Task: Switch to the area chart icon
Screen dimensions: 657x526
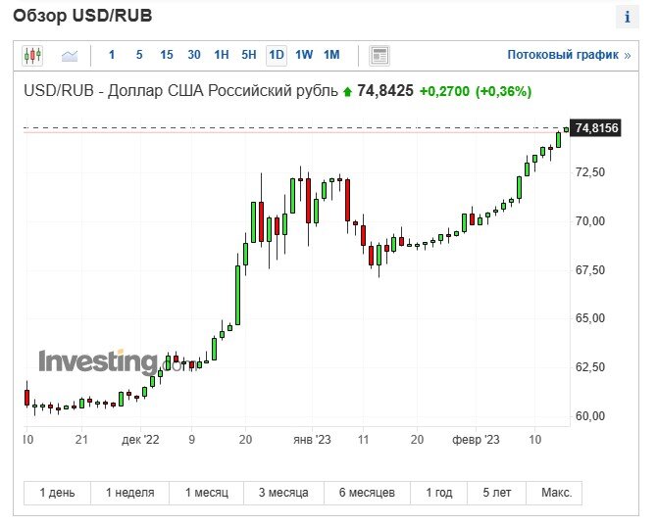Action: point(70,55)
